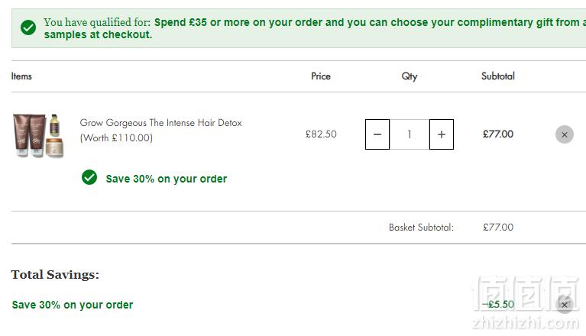Click the -£5.50 savings amount
586x336 pixels.
tap(497, 304)
